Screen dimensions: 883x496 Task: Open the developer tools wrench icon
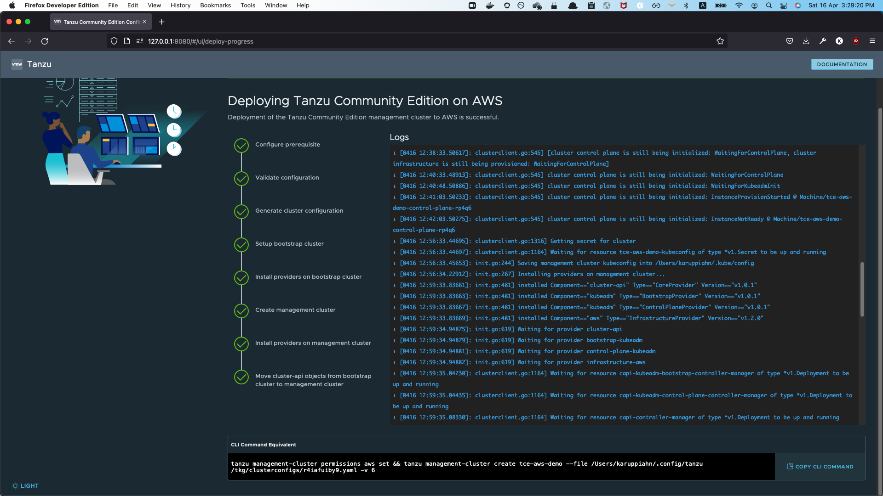(x=823, y=41)
